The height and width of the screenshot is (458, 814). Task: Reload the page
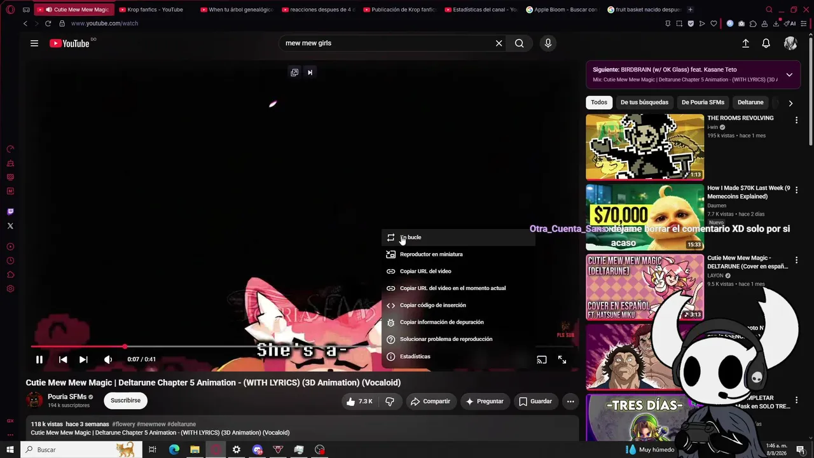(48, 24)
